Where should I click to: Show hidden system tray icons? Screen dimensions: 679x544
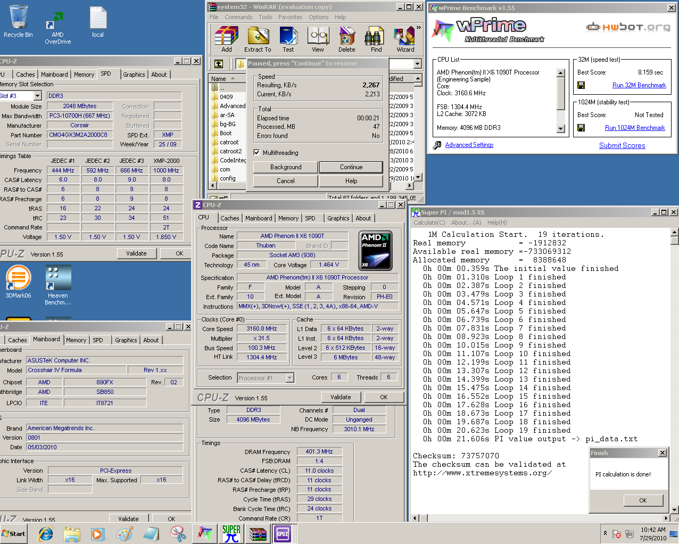coord(605,533)
